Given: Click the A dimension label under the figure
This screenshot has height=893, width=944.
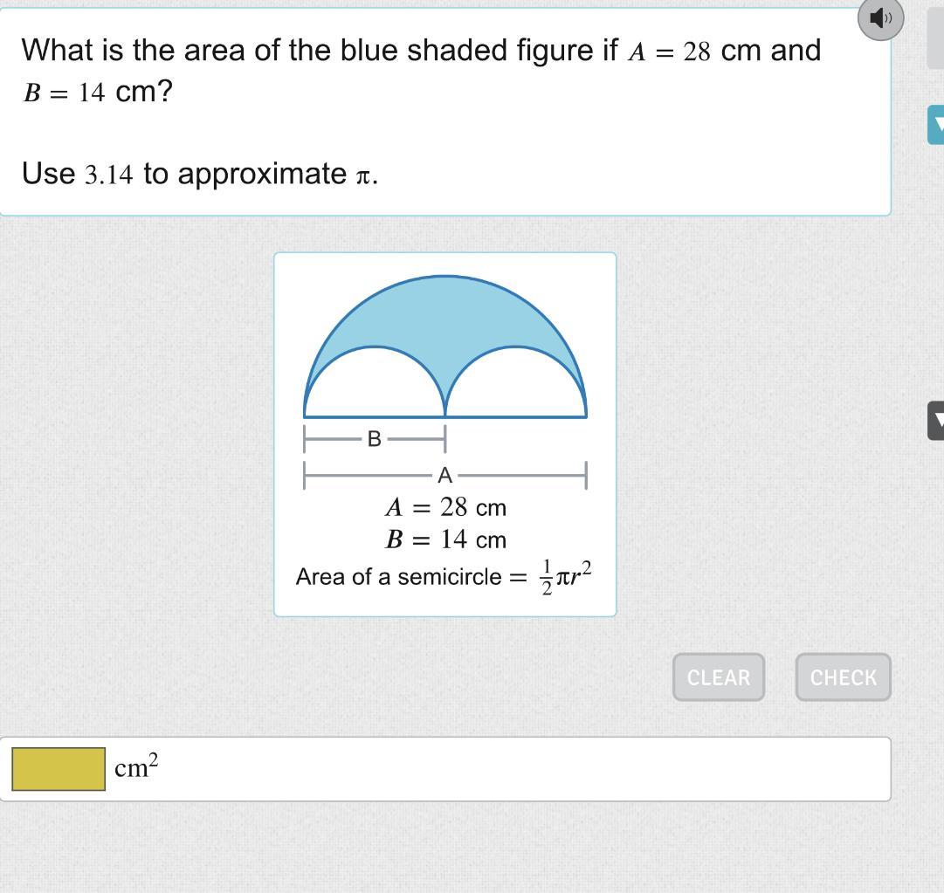Looking at the screenshot, I should tap(444, 476).
